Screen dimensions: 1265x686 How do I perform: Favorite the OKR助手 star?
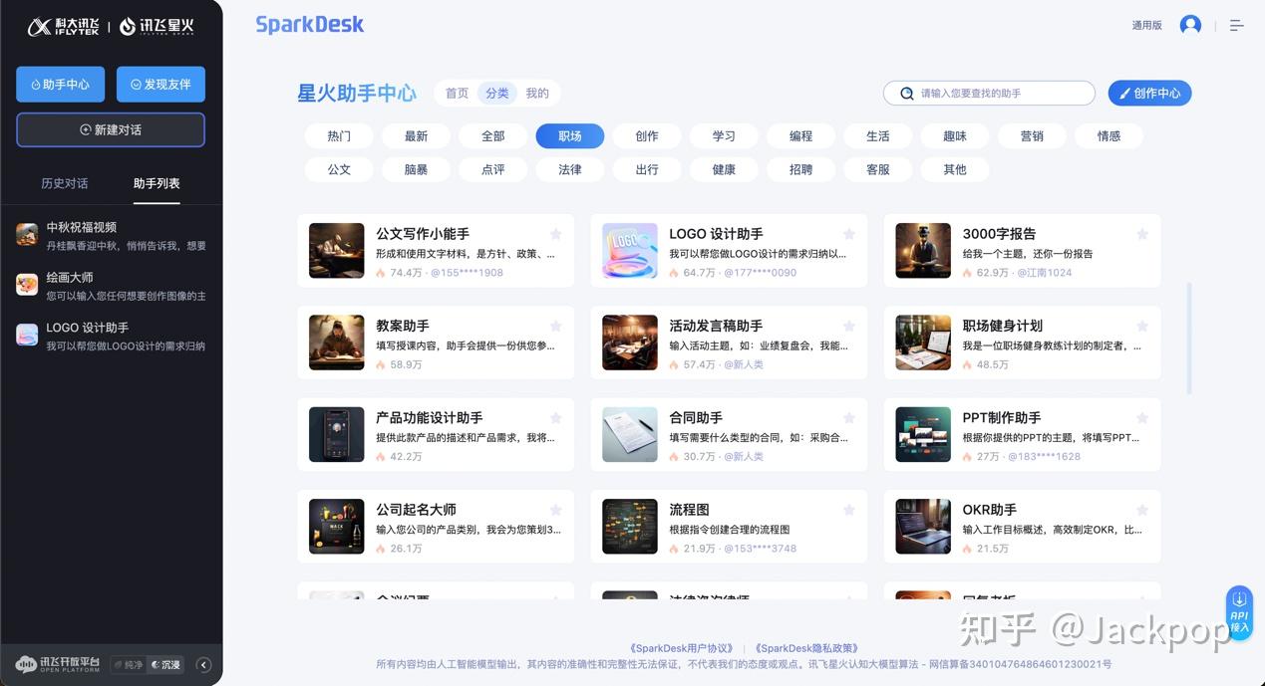[x=1142, y=510]
